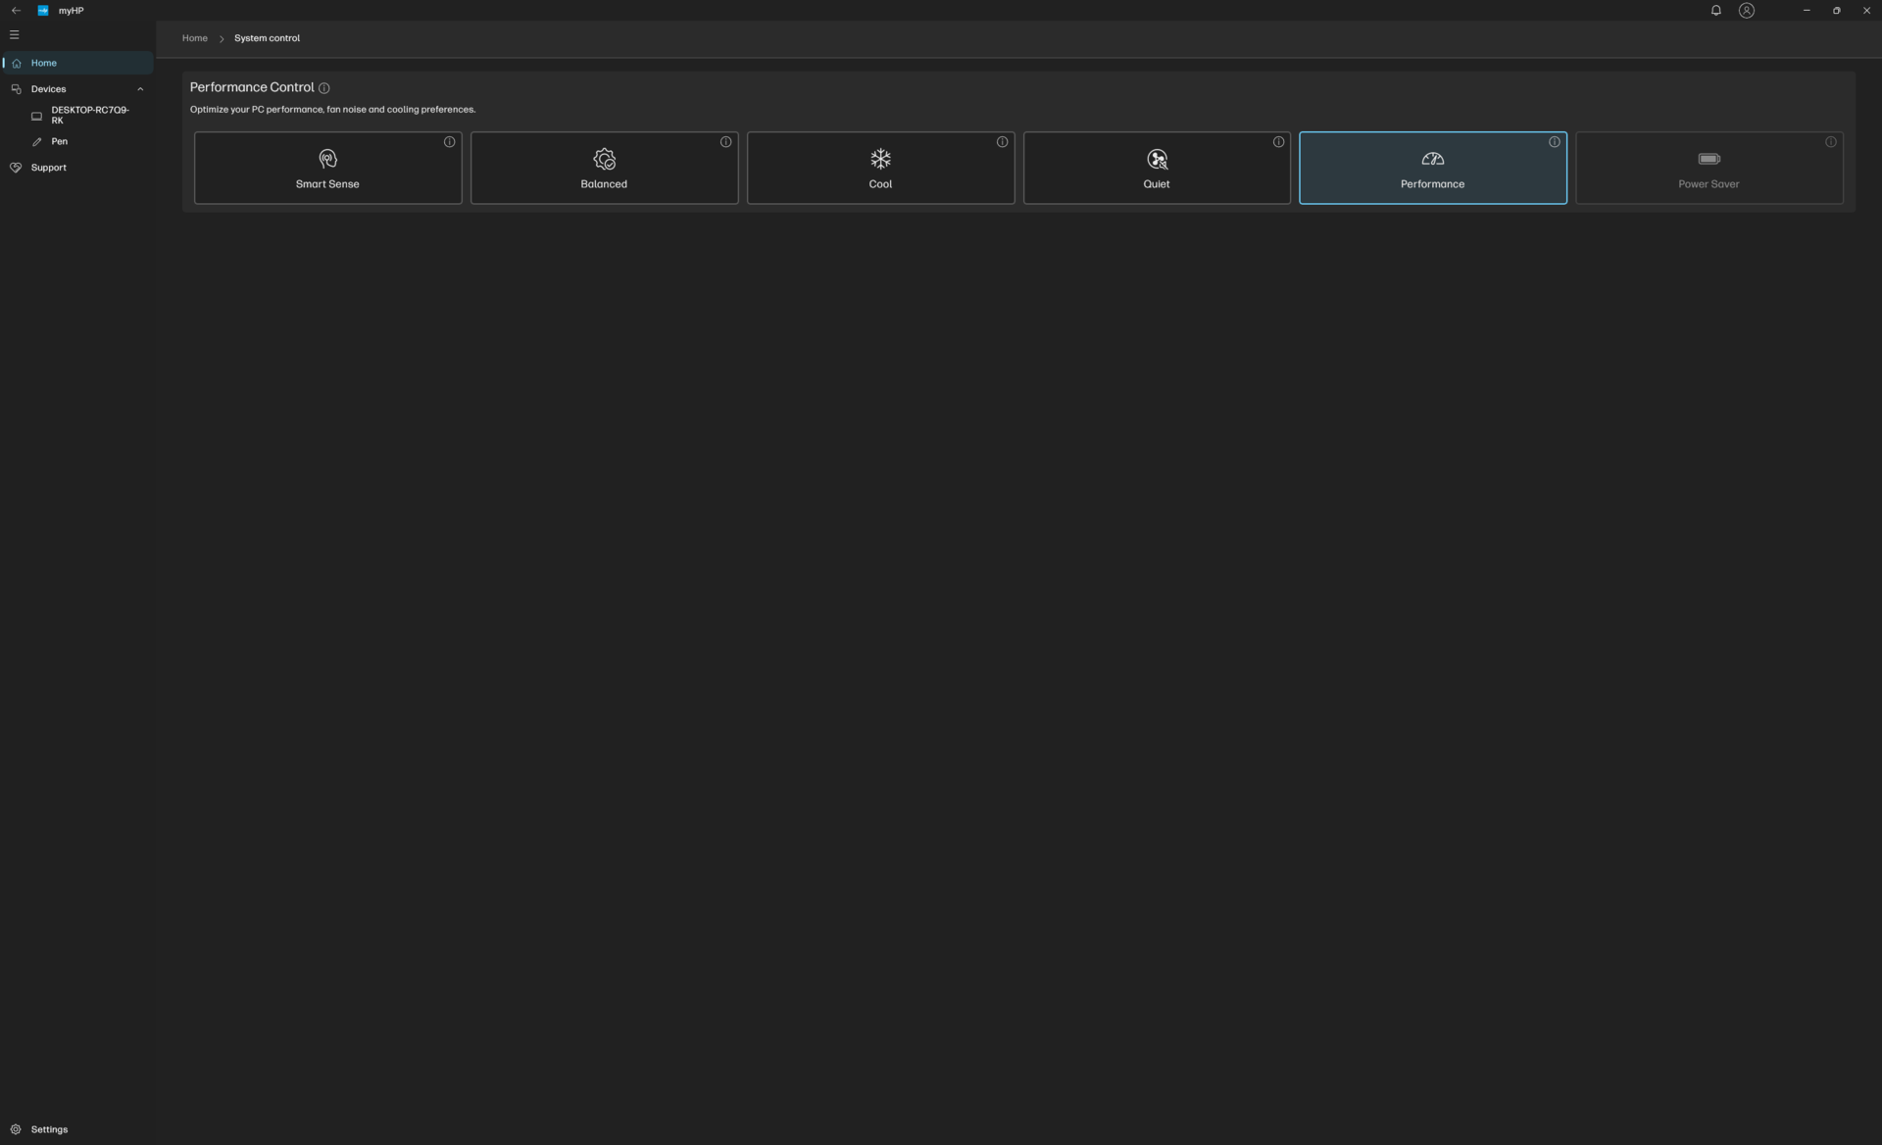This screenshot has width=1882, height=1145.
Task: Click the info icon on Quiet card
Action: click(1278, 142)
